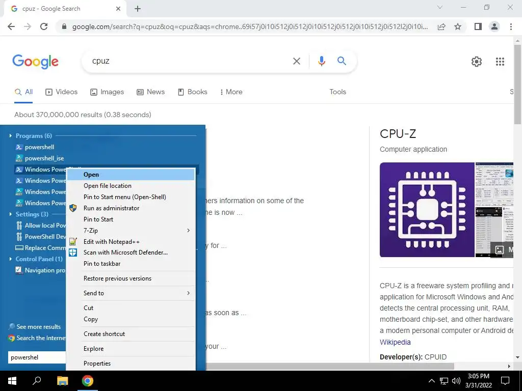Select Create shortcut

click(130, 334)
